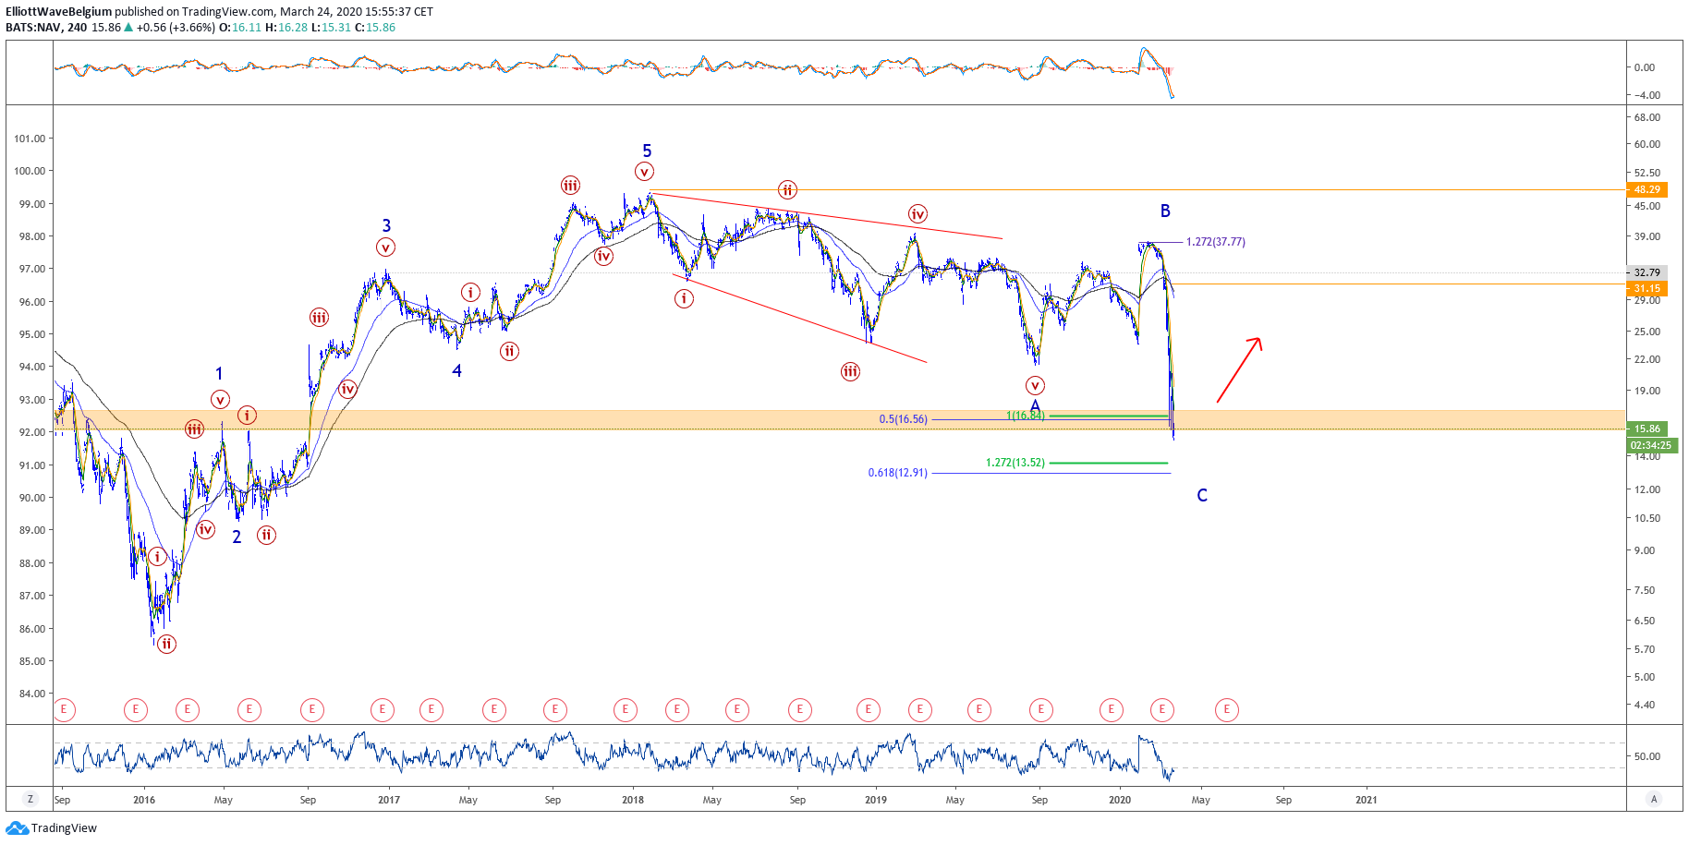Click the L:15.31 low value
Screen dimensions: 1689x845
(x=331, y=28)
